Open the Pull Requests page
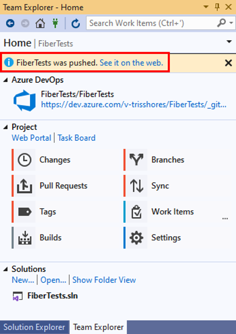The image size is (236, 334). pyautogui.click(x=63, y=186)
